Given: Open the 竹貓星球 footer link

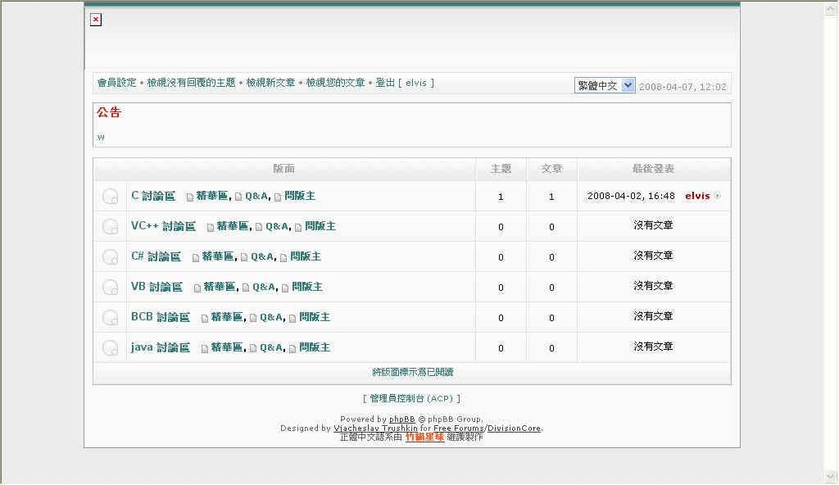Looking at the screenshot, I should [x=425, y=437].
